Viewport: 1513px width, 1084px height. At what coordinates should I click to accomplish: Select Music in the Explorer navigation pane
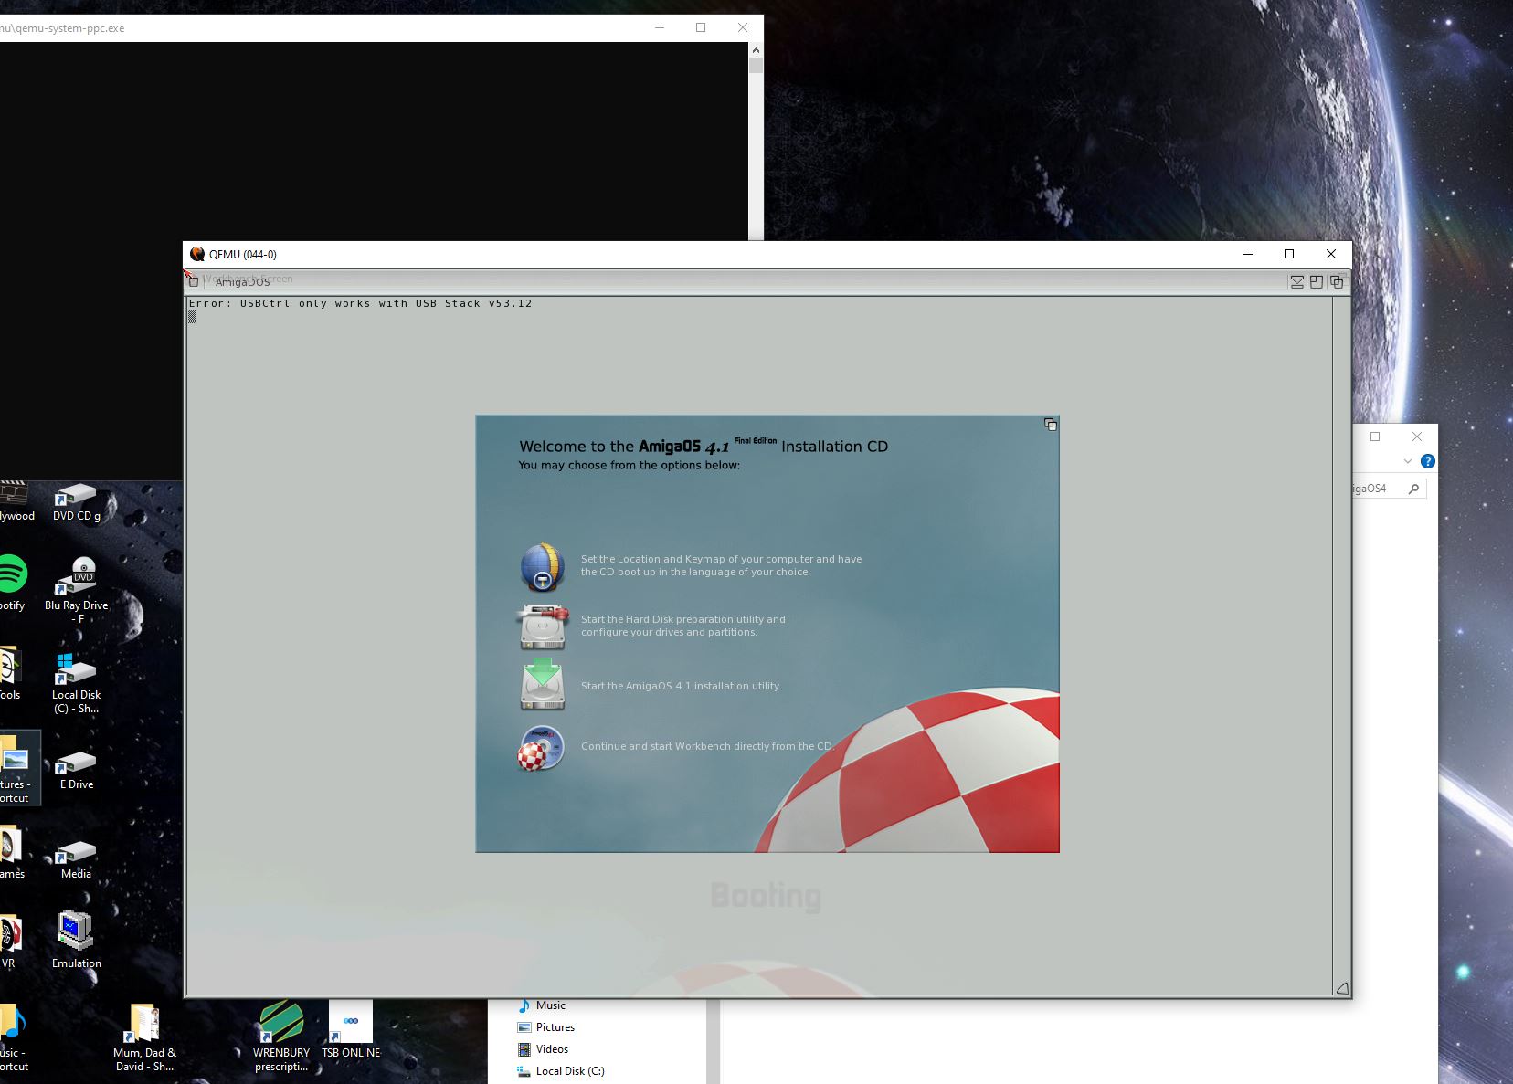point(550,1005)
